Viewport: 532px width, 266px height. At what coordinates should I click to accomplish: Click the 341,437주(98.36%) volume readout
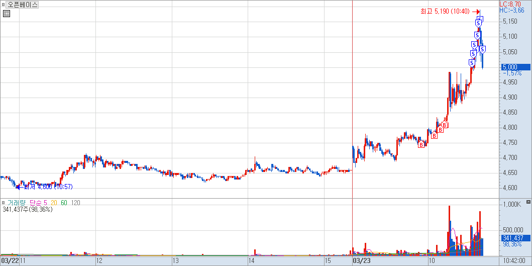click(x=28, y=210)
